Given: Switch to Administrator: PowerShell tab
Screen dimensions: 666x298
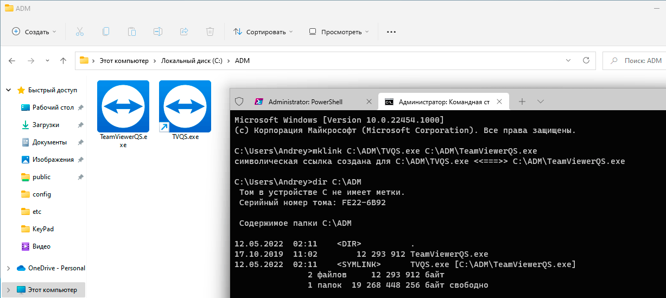Looking at the screenshot, I should tap(313, 102).
